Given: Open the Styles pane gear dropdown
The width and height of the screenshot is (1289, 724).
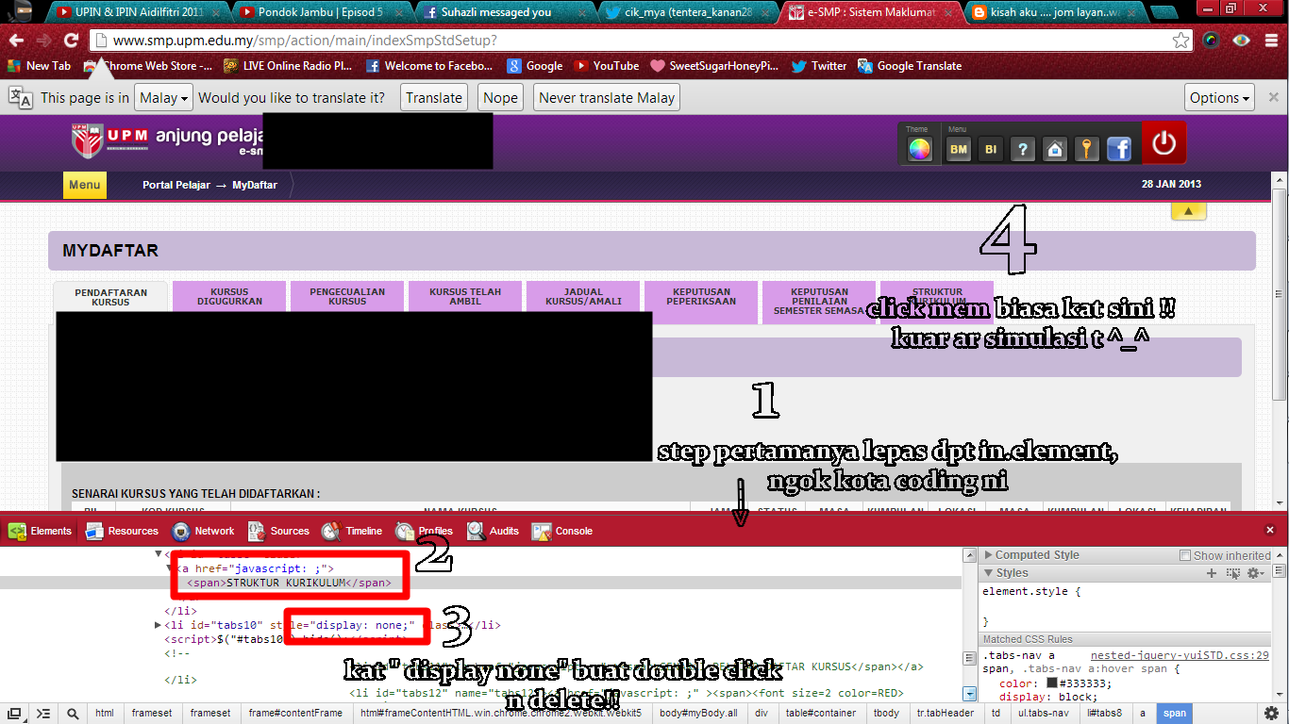Looking at the screenshot, I should point(1255,573).
